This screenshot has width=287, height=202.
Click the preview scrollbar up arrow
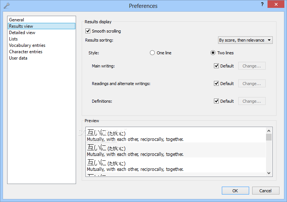269,131
